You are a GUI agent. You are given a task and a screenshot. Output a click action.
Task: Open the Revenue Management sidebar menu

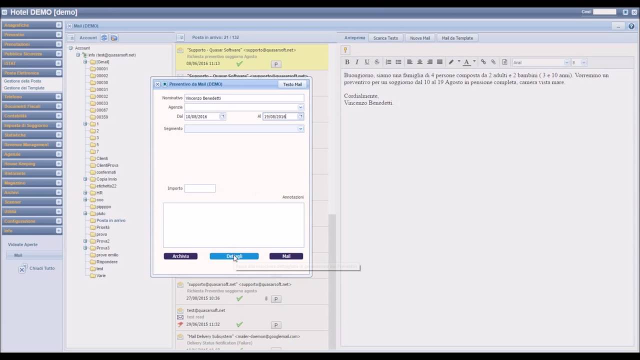[x=32, y=144]
